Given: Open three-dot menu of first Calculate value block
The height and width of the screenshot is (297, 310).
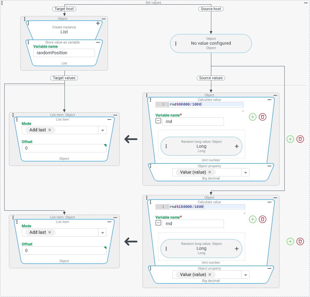Looking at the screenshot, I should click(151, 100).
